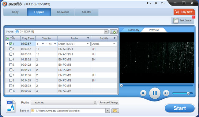Open the Save to path dropdown
The height and width of the screenshot is (117, 199).
point(108,111)
